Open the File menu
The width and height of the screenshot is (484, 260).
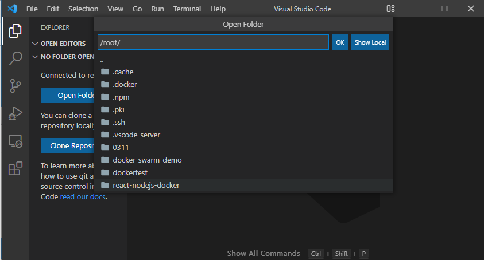(32, 9)
